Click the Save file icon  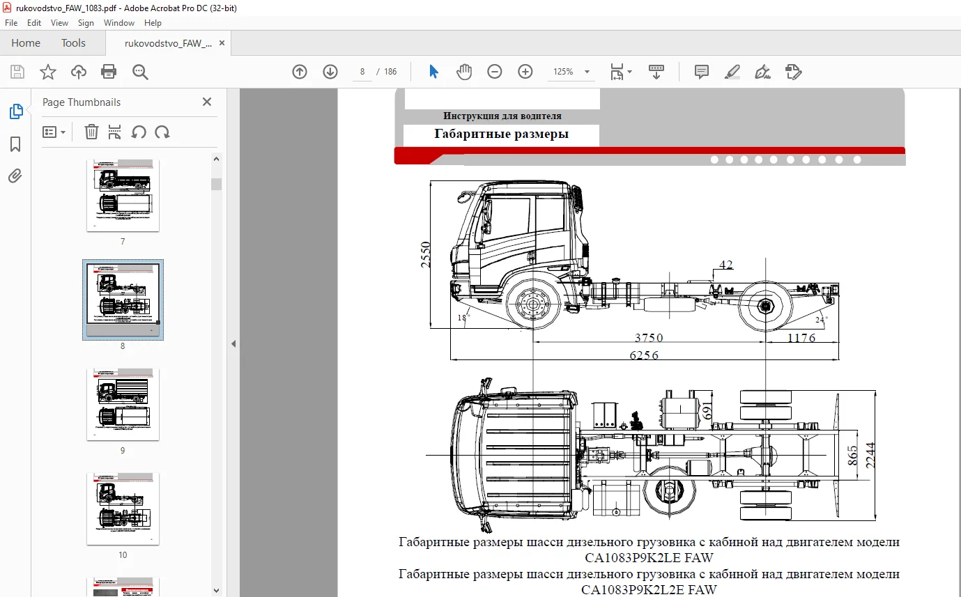17,72
